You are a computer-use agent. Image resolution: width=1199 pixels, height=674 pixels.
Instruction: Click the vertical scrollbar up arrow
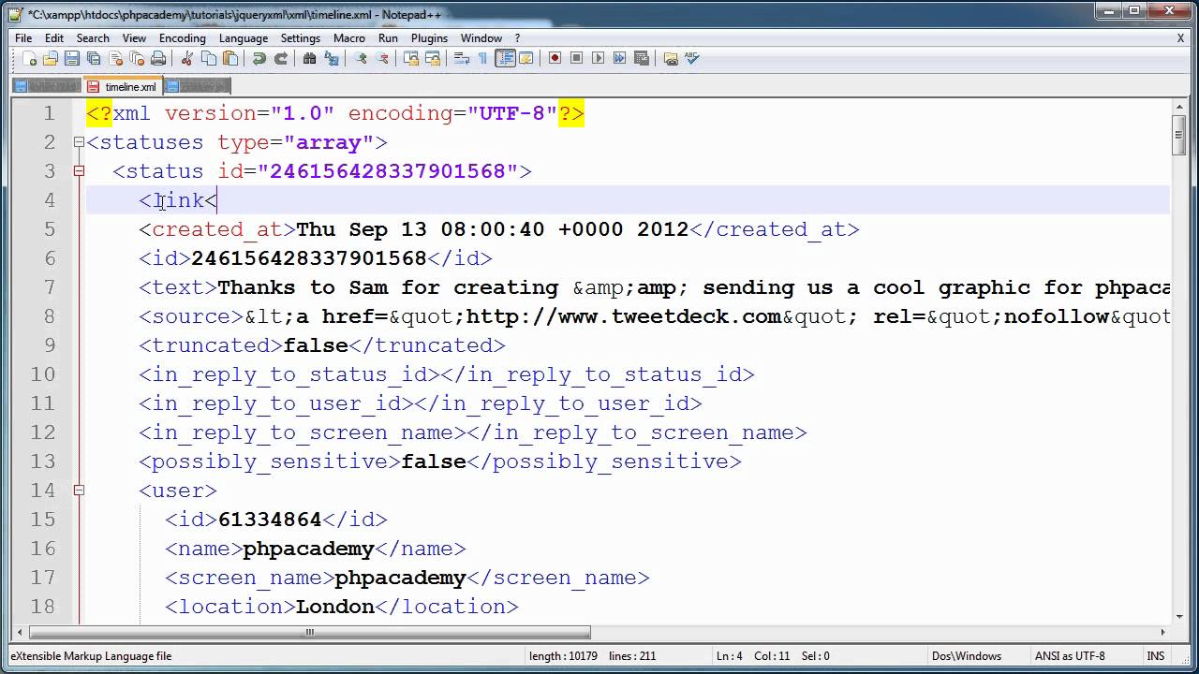tap(1178, 109)
